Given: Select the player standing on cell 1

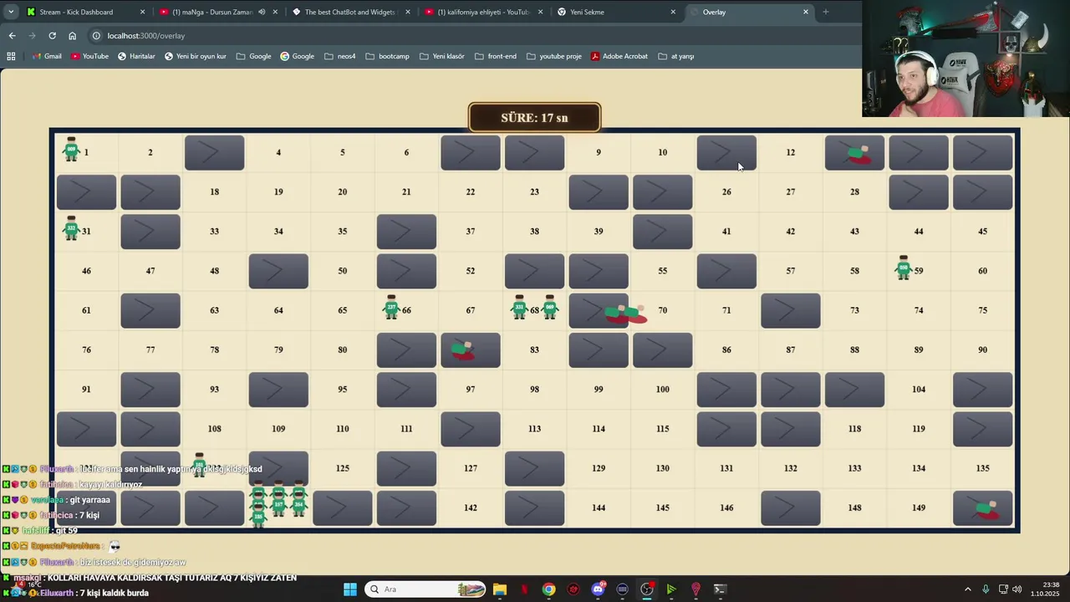Looking at the screenshot, I should click(x=72, y=150).
